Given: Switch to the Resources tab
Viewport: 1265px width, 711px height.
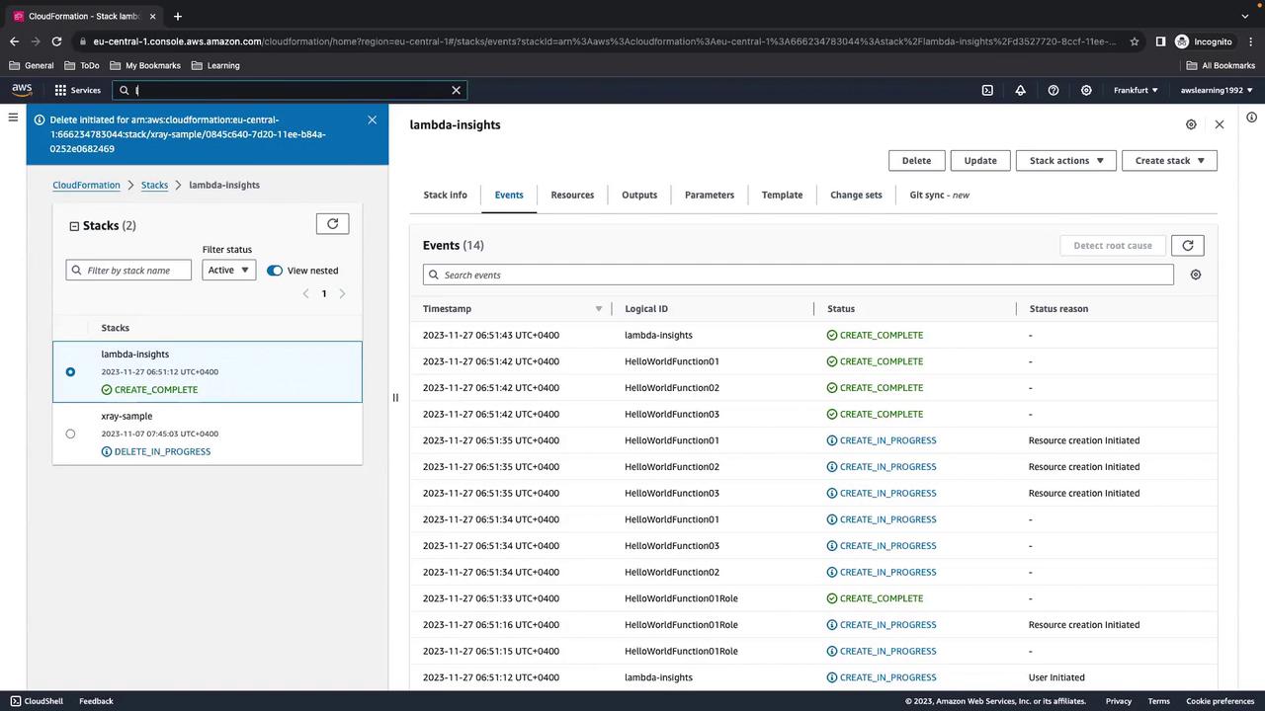Looking at the screenshot, I should click(x=572, y=195).
